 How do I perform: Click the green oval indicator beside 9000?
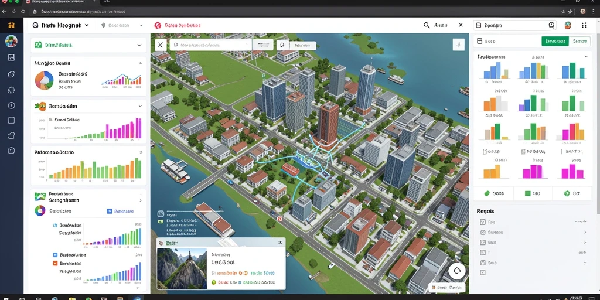[x=487, y=193]
